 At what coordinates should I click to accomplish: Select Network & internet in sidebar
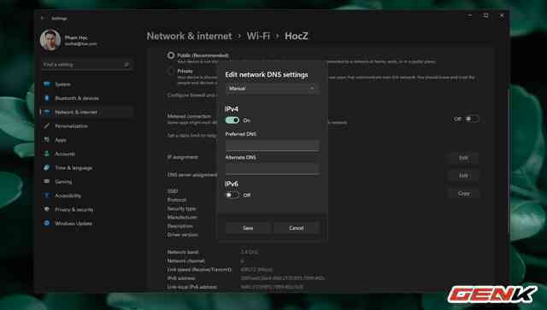(86, 112)
